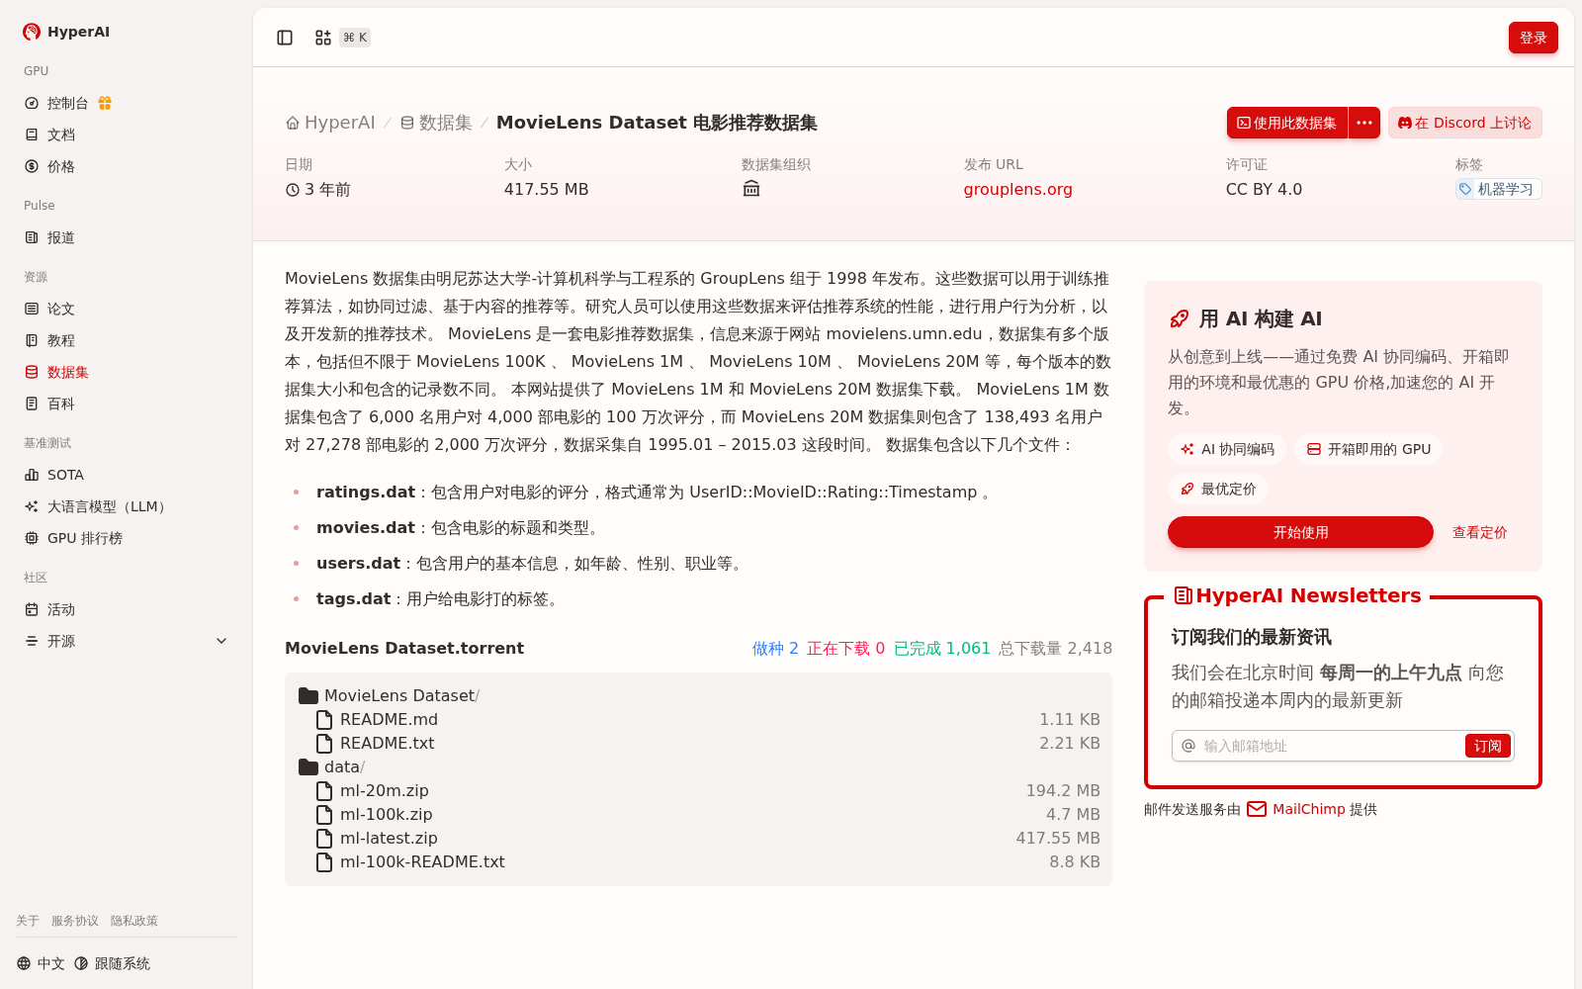Click the HyperAI Newsletters newspaper icon
This screenshot has height=989, width=1582.
tap(1183, 595)
